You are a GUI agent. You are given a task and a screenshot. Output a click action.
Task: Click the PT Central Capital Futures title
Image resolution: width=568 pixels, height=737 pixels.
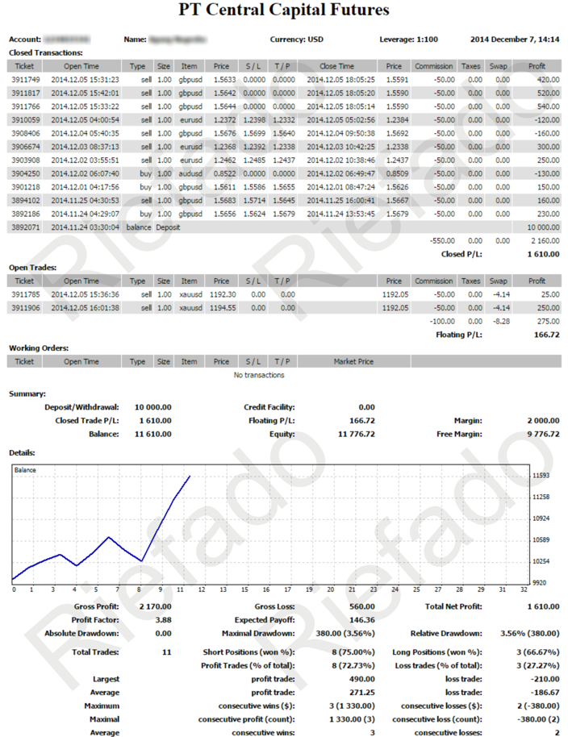tap(284, 10)
